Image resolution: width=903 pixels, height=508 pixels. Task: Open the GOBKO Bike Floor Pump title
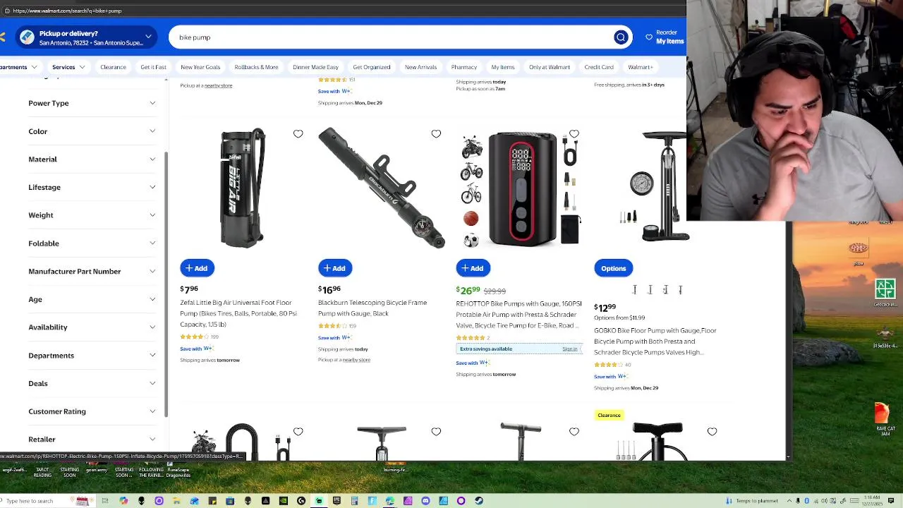655,341
